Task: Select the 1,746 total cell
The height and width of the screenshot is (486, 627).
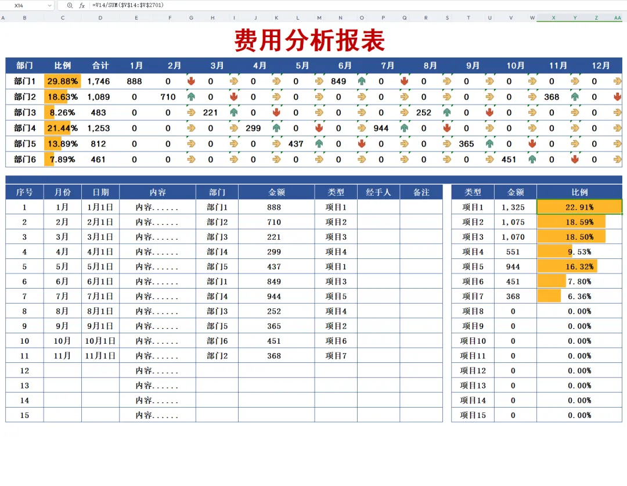Action: 99,81
